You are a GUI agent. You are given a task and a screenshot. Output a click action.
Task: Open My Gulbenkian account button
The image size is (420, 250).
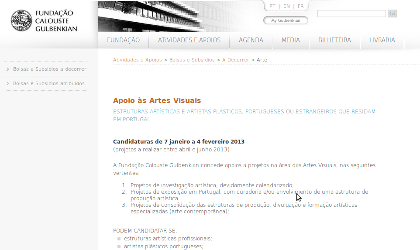point(286,21)
